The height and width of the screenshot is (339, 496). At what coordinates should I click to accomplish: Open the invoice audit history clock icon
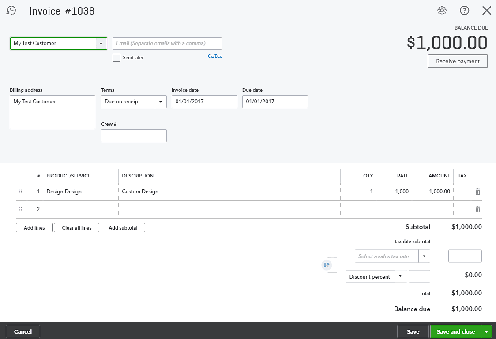(11, 11)
